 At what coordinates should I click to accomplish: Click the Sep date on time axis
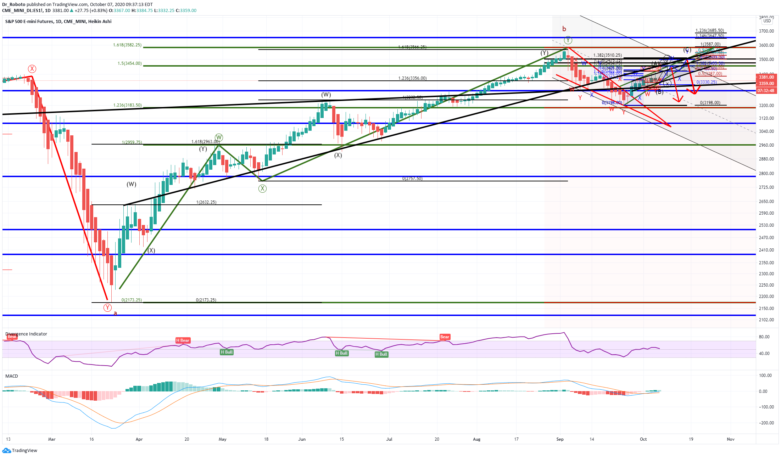tap(560, 439)
